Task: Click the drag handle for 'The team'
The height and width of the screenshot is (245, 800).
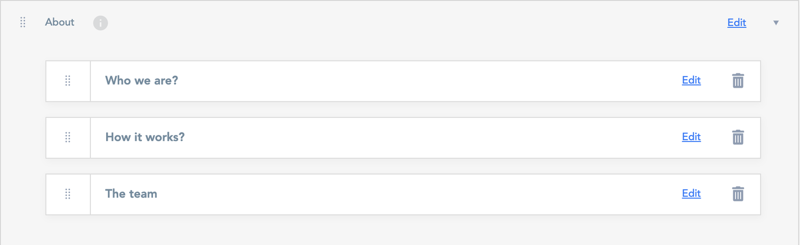Action: coord(68,194)
